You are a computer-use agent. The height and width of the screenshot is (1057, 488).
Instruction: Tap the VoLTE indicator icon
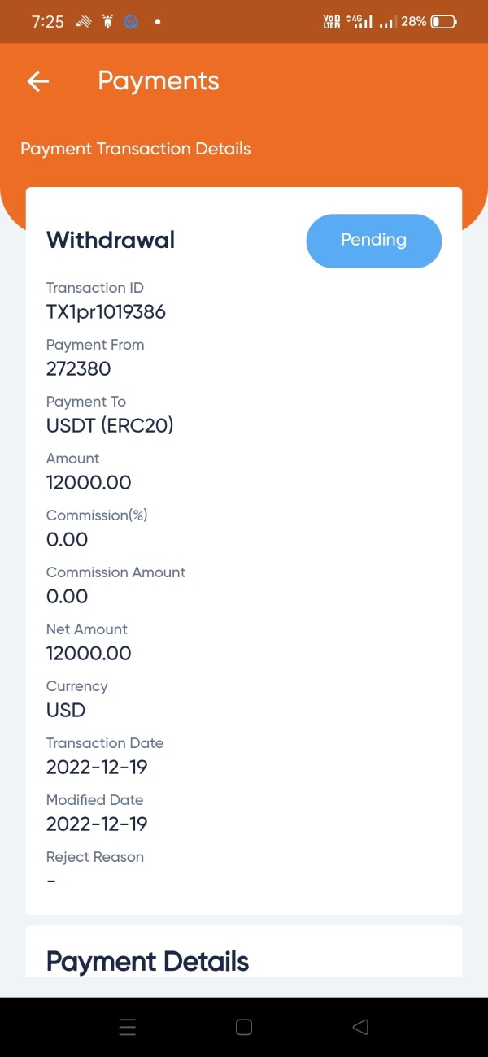click(x=331, y=22)
